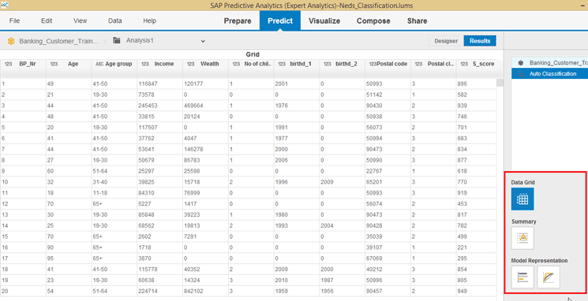Select the curve chart Model Representation icon
Viewport: 588px width, 301px height.
pyautogui.click(x=549, y=277)
